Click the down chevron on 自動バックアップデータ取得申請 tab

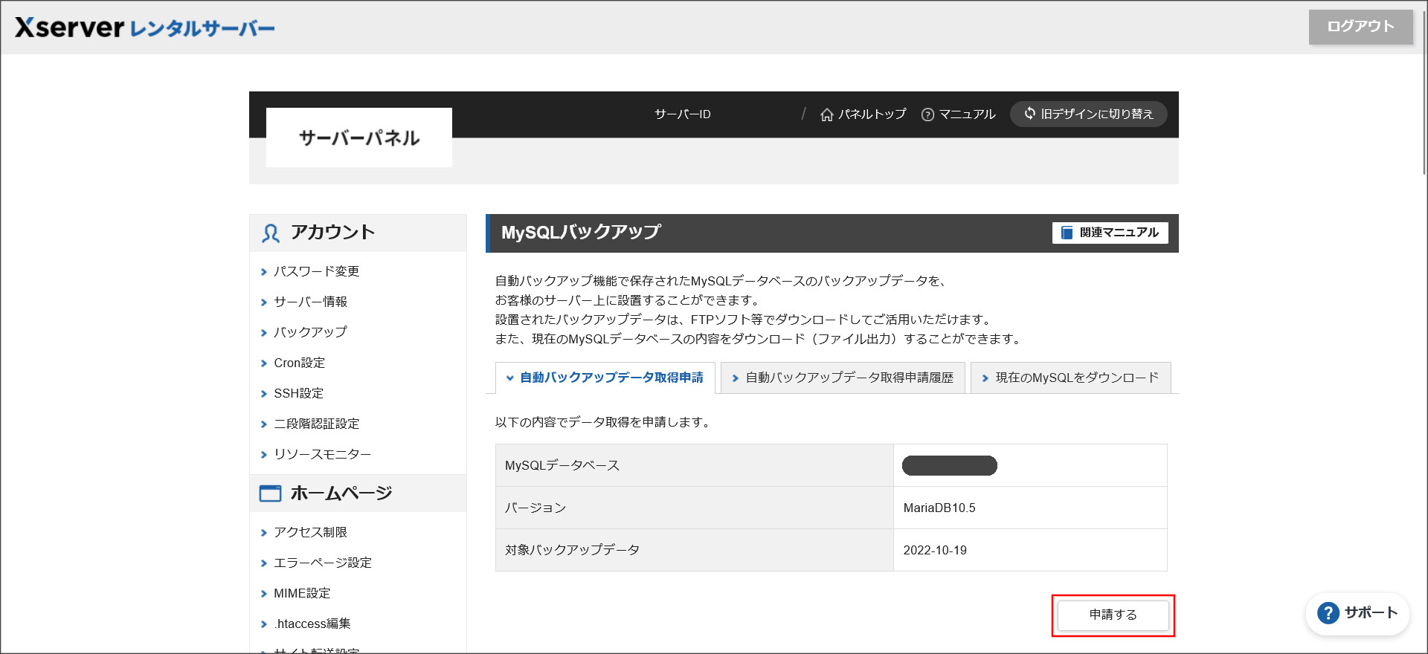[510, 378]
